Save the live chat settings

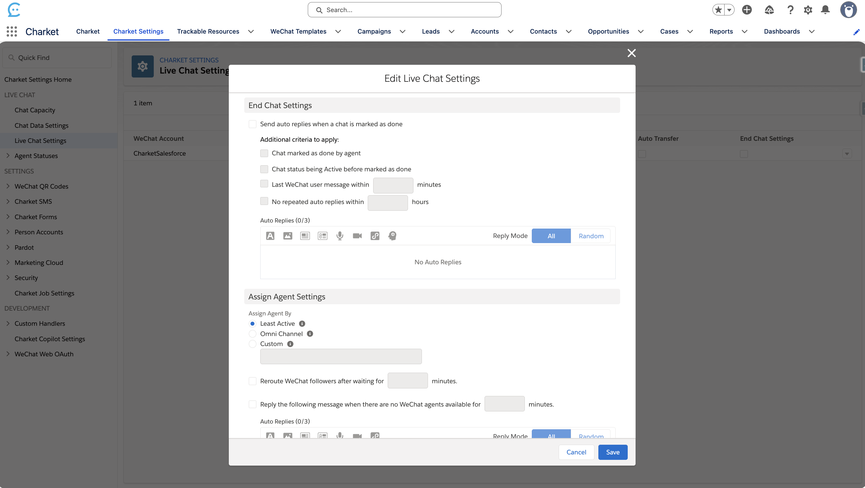tap(613, 452)
